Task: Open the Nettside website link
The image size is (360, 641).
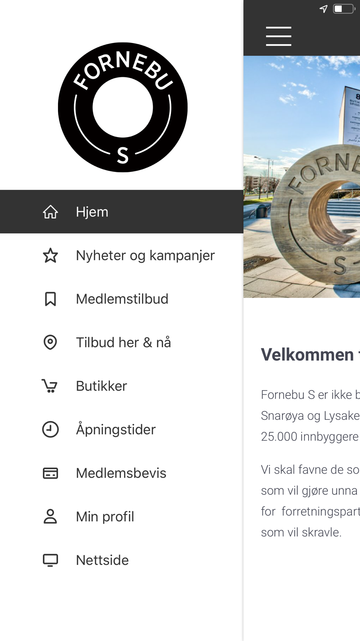Action: click(122, 560)
